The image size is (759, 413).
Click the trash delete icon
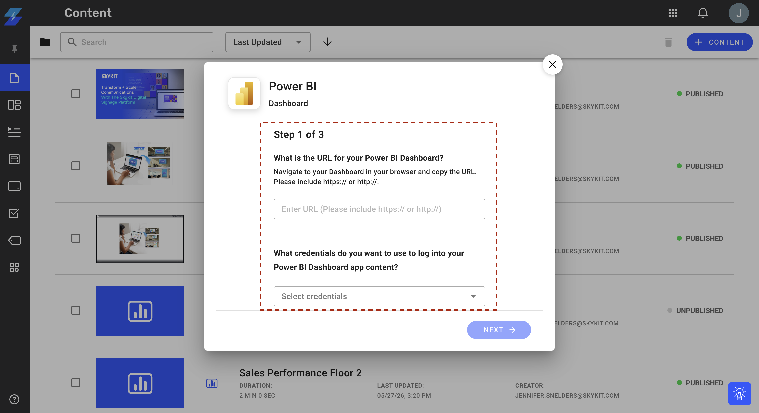[669, 42]
